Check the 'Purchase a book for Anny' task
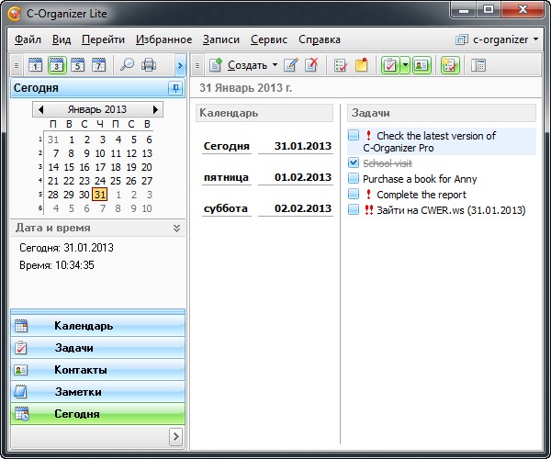 click(x=354, y=179)
